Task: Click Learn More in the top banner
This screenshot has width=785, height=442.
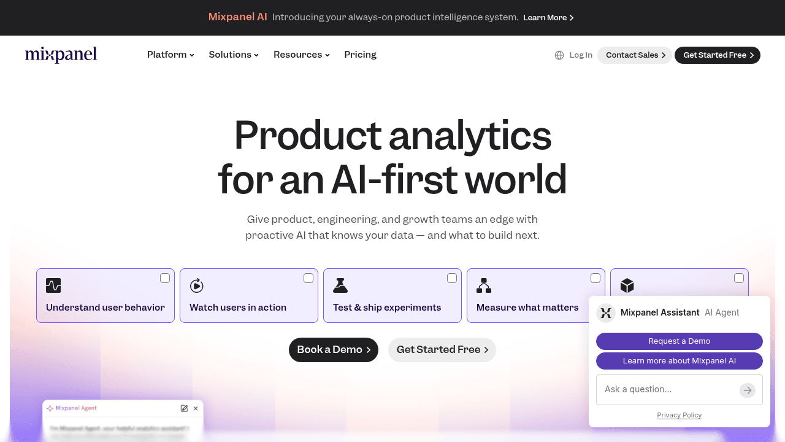Action: 548,18
